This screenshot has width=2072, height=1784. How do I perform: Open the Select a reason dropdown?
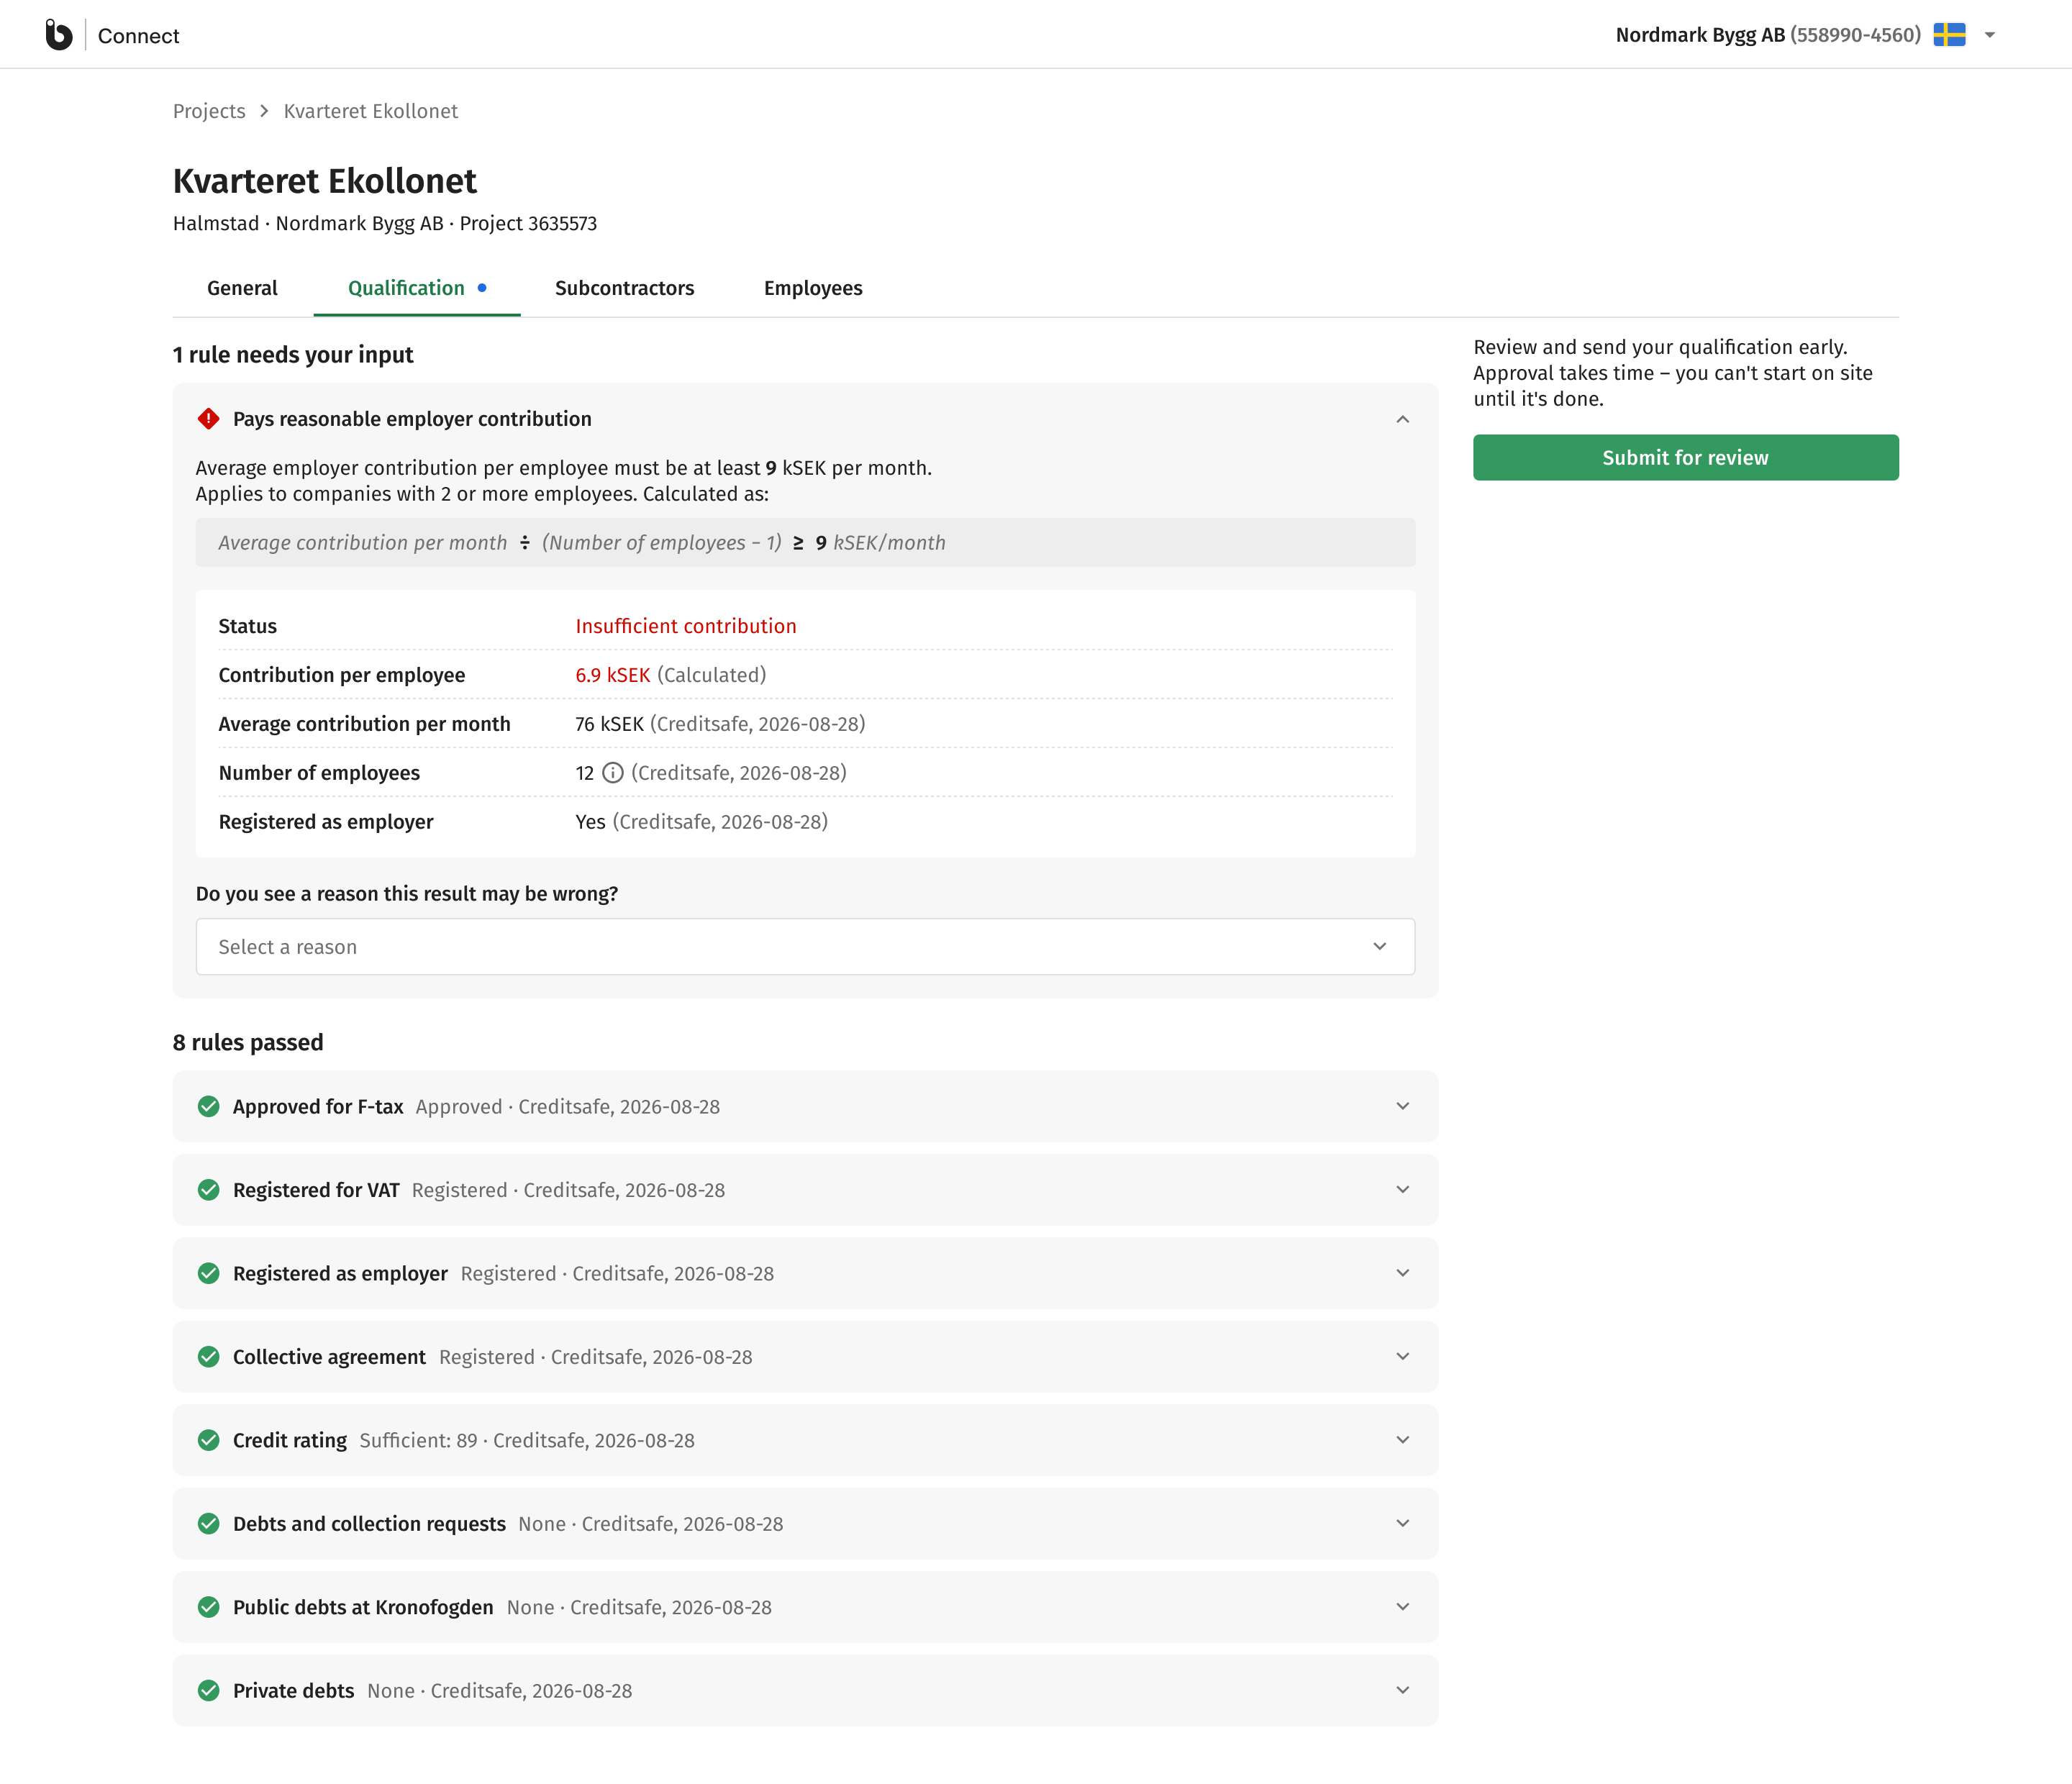805,947
